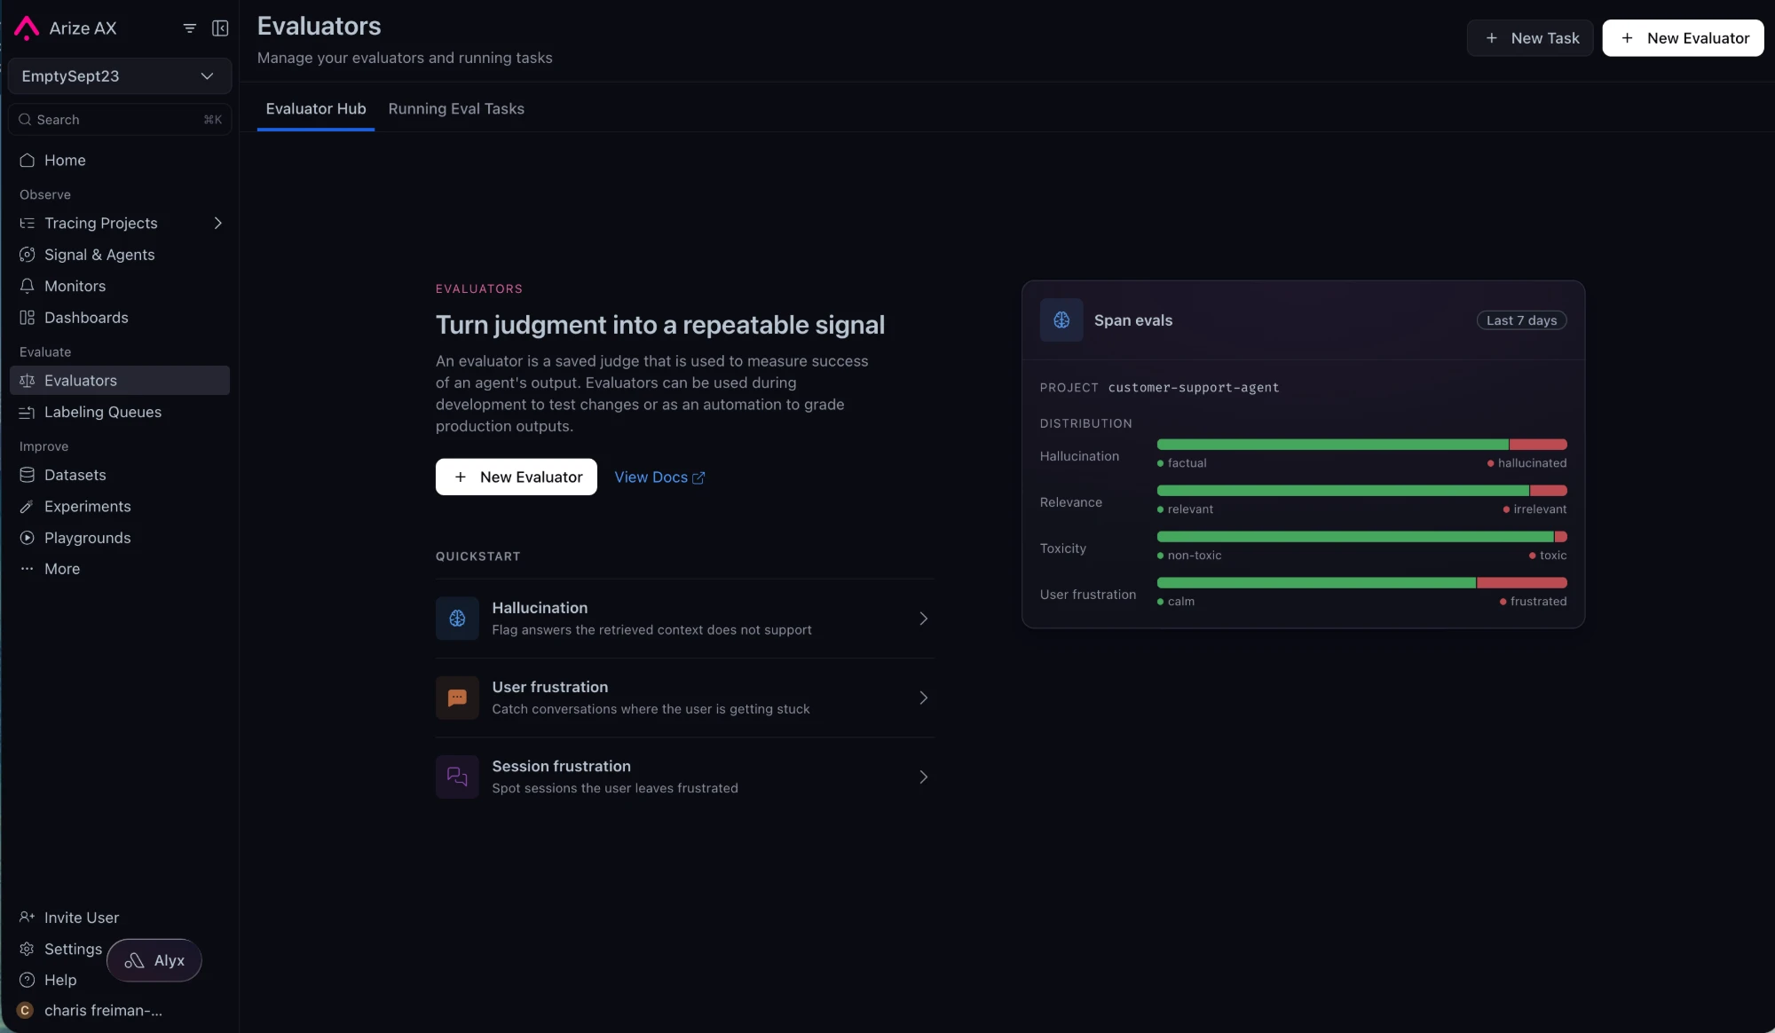
Task: Click the Tracing Projects icon
Action: pos(28,224)
